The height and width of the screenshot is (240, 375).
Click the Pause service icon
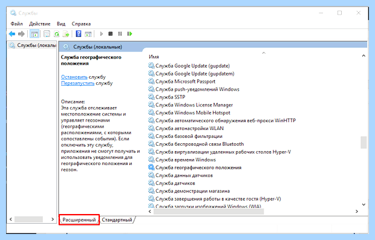pos(120,34)
